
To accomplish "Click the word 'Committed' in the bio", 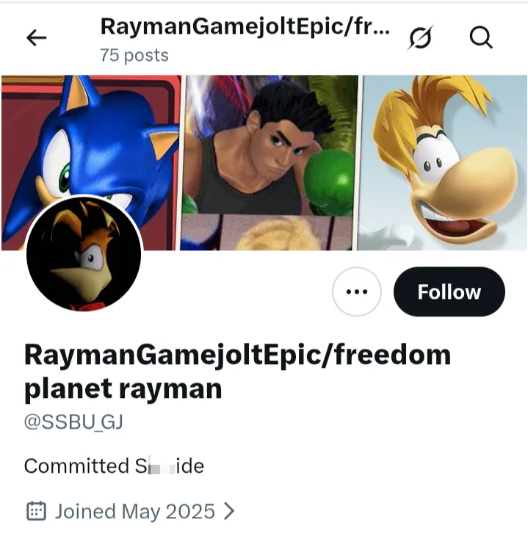I will 76,466.
